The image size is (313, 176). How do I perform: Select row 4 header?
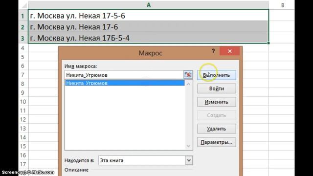(23, 48)
